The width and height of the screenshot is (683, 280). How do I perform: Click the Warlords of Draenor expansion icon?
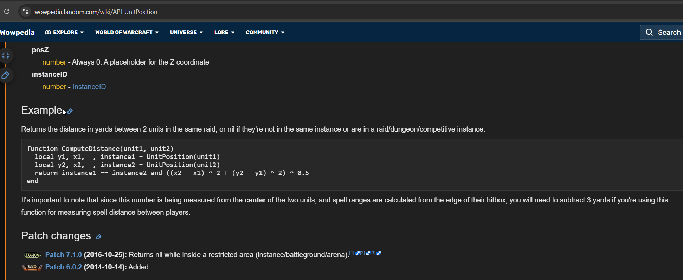32,267
